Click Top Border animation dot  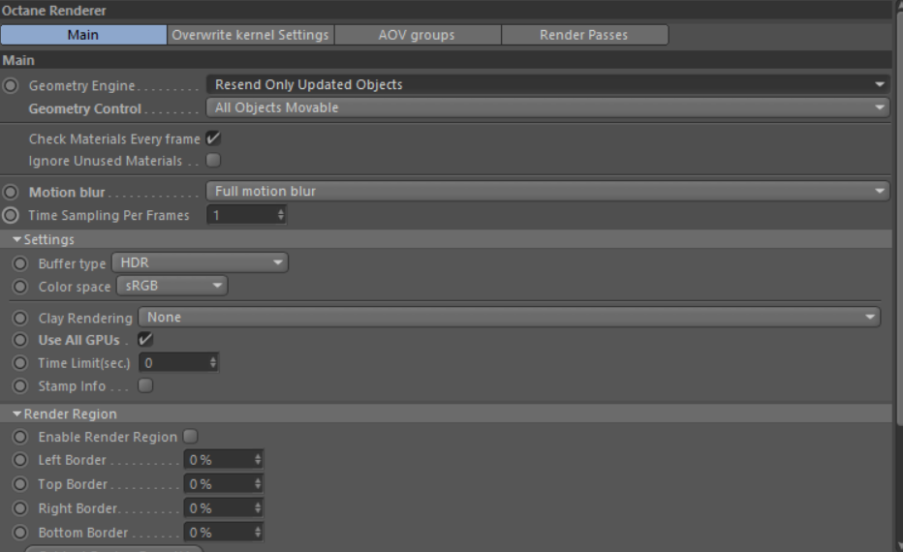(20, 484)
